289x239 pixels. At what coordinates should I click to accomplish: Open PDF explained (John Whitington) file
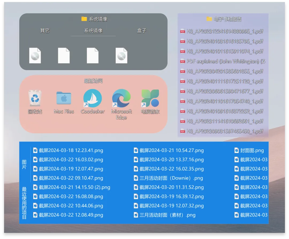[226, 61]
